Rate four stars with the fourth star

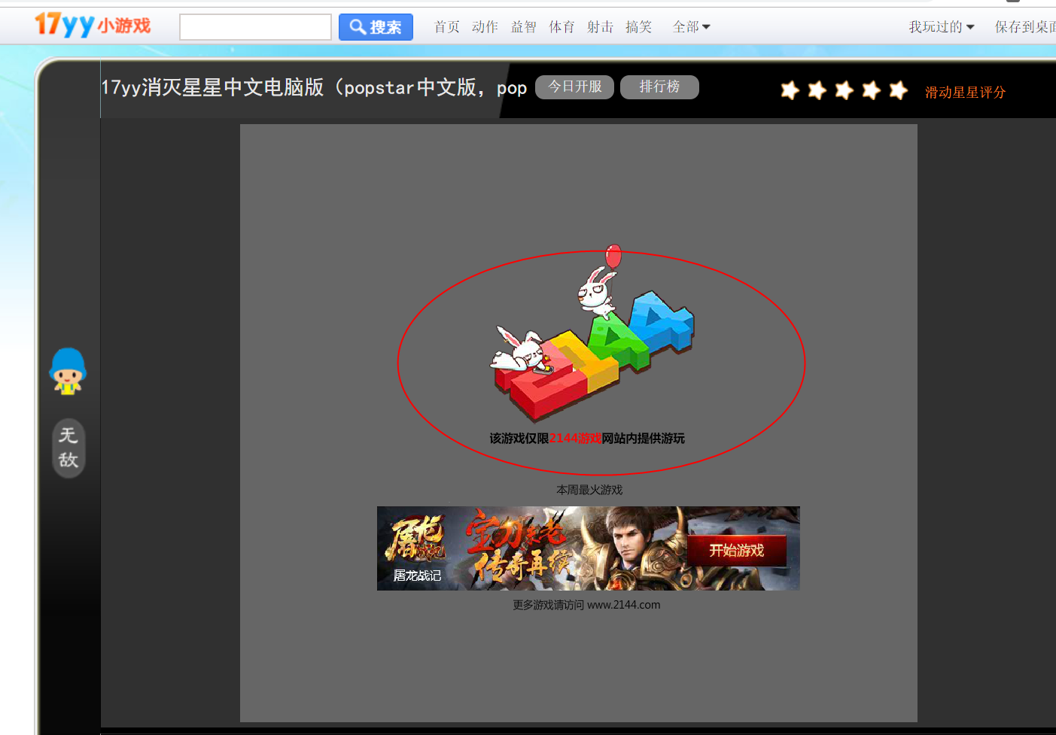pyautogui.click(x=871, y=90)
